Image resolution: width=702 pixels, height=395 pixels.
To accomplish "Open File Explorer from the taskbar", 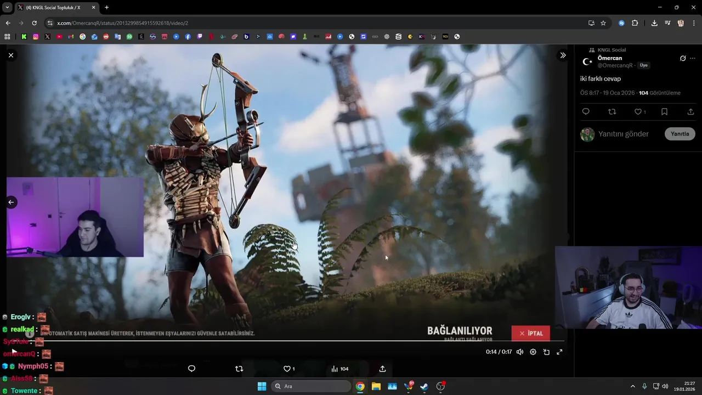I will 376,386.
